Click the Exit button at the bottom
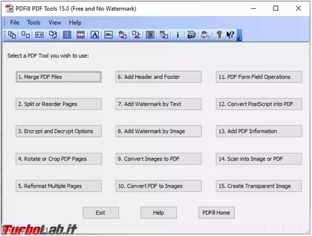Image resolution: width=312 pixels, height=236 pixels. [101, 213]
